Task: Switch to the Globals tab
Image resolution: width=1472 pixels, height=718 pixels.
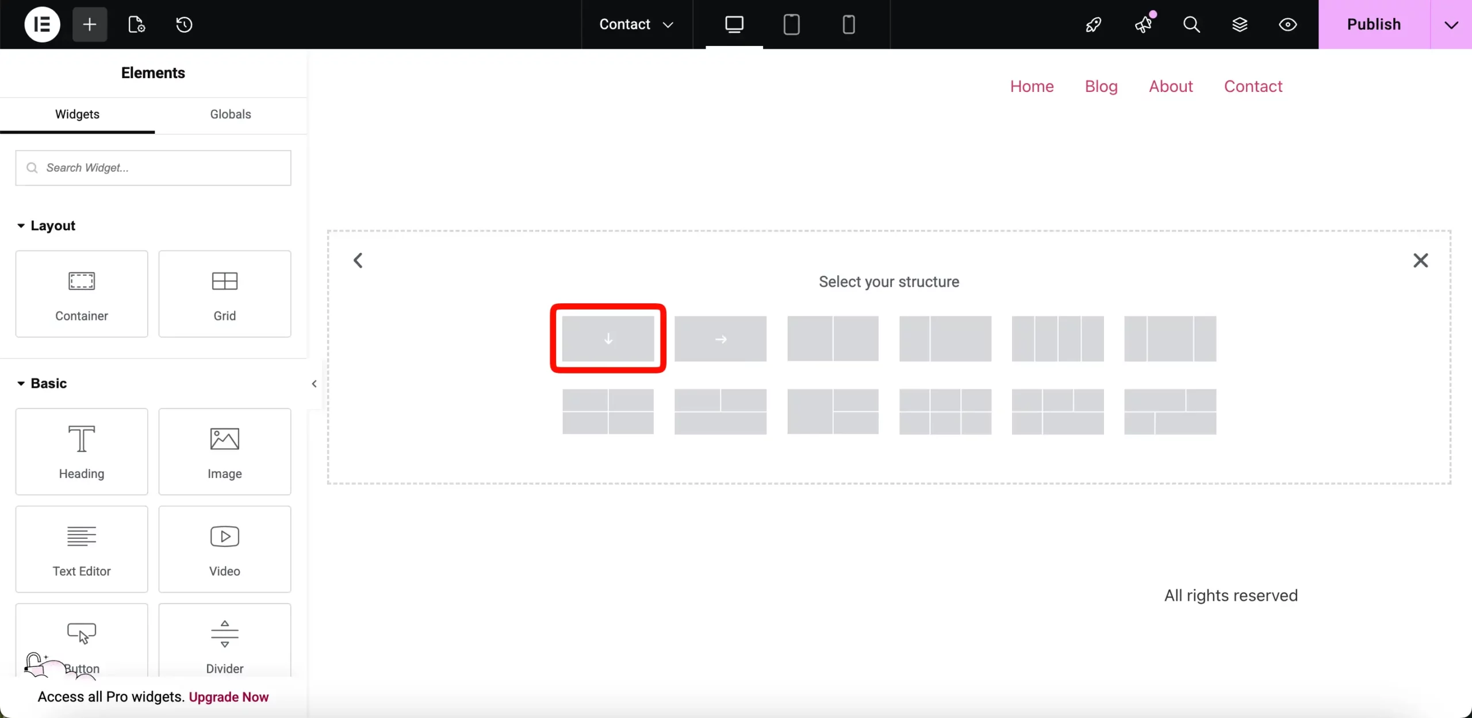Action: click(230, 114)
